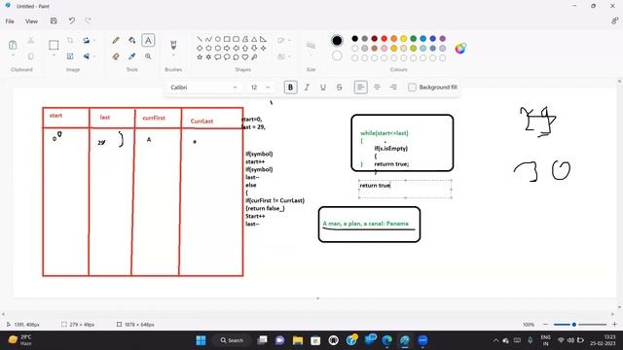Viewport: 623px width, 350px height.
Task: Select the Text tool
Action: coord(148,41)
